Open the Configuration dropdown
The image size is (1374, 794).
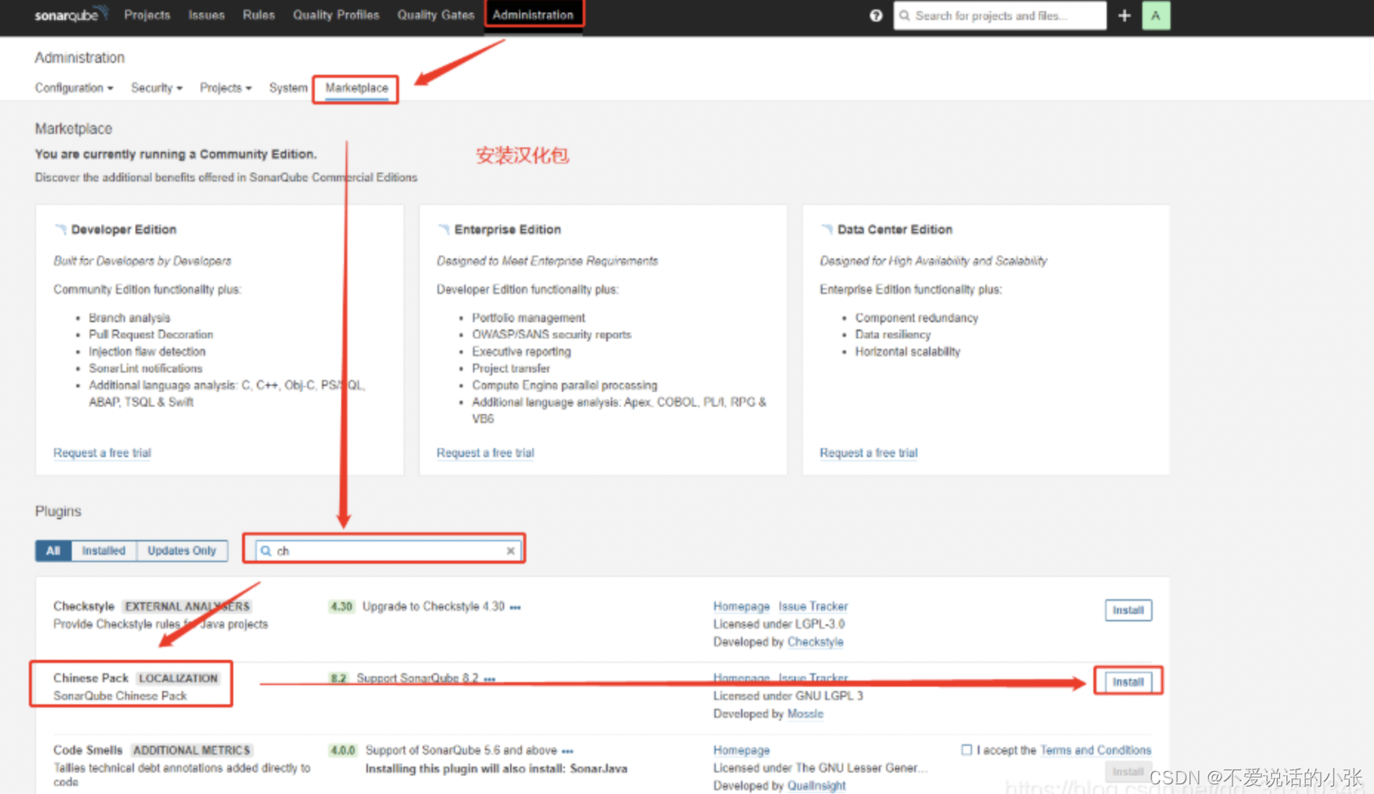[74, 87]
